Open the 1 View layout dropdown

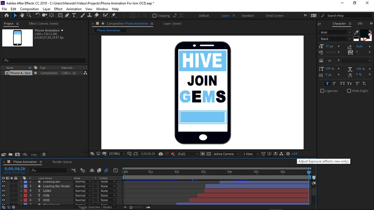251,154
